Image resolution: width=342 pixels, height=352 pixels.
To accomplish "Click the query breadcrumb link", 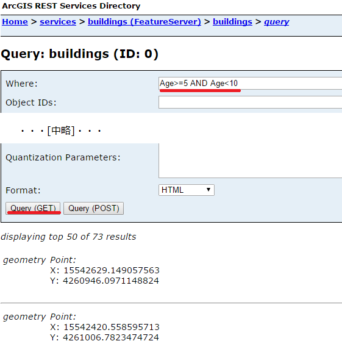I will (277, 22).
